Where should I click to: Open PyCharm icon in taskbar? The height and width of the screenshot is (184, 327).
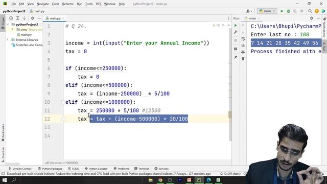(x=199, y=180)
